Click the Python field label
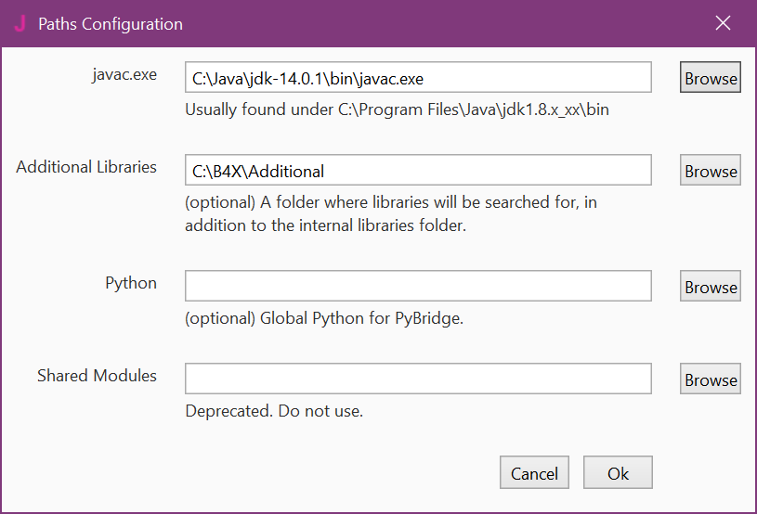The height and width of the screenshot is (514, 757). tap(131, 283)
